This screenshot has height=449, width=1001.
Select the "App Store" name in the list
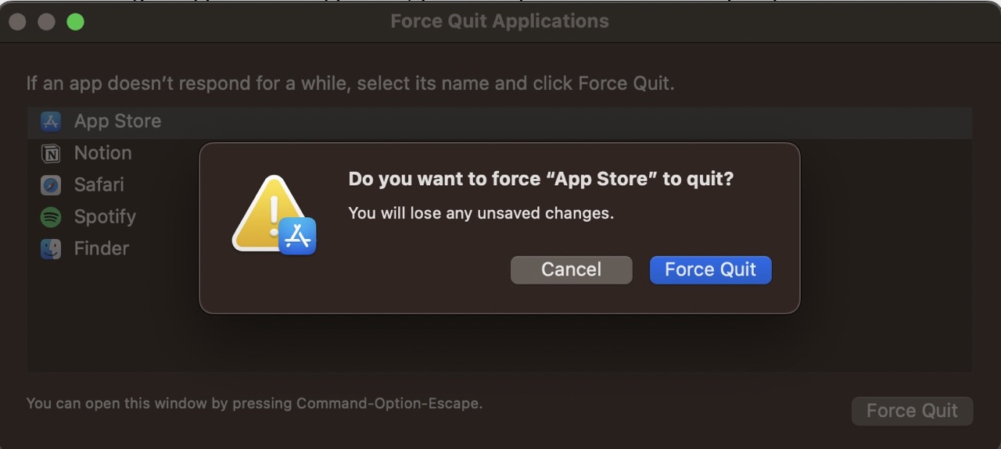coord(117,122)
